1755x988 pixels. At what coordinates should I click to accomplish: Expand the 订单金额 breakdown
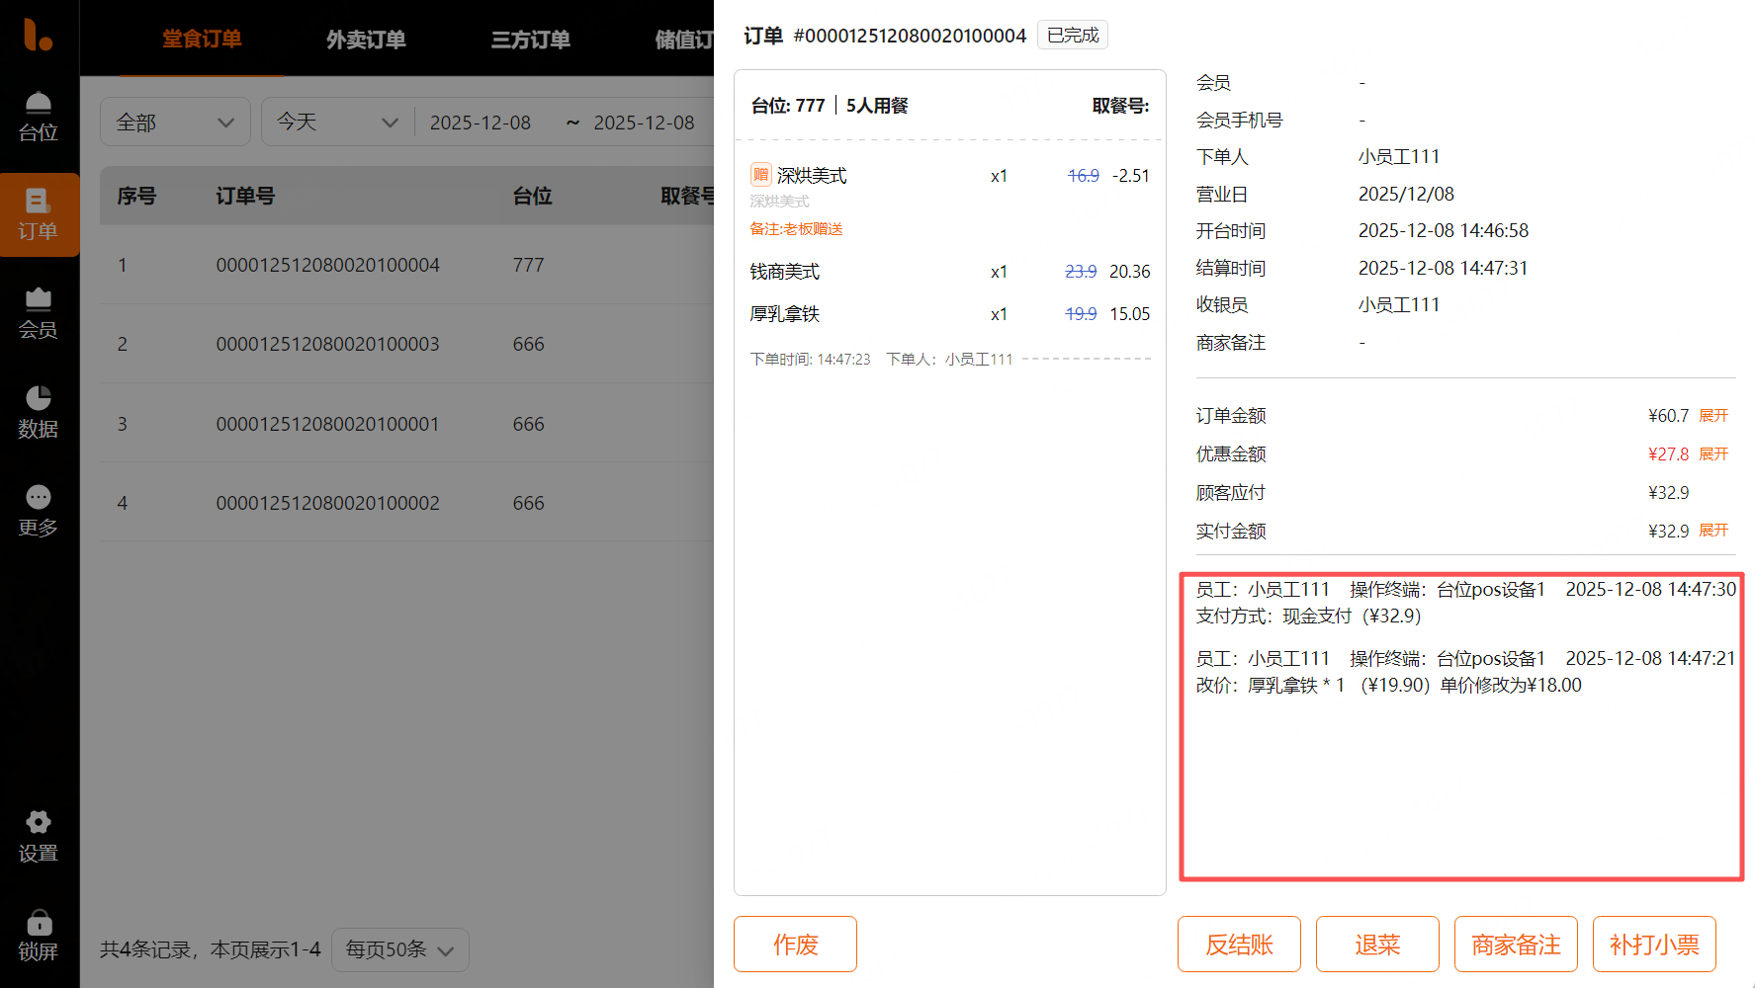pos(1713,416)
